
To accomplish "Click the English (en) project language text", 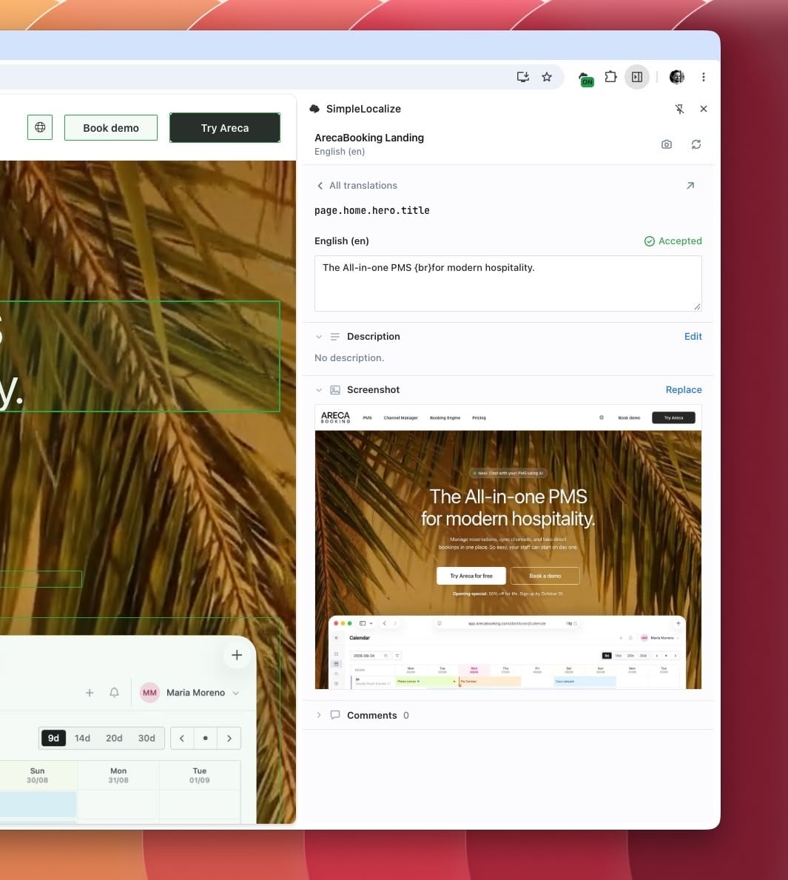I will (x=340, y=152).
